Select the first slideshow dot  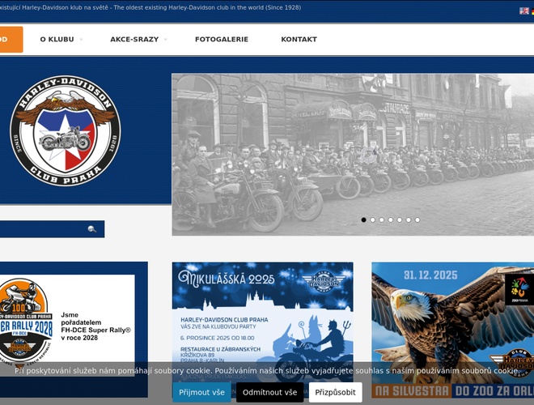363,220
